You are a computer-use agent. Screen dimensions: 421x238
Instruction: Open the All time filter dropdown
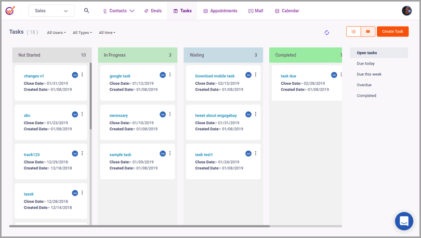[x=107, y=33]
